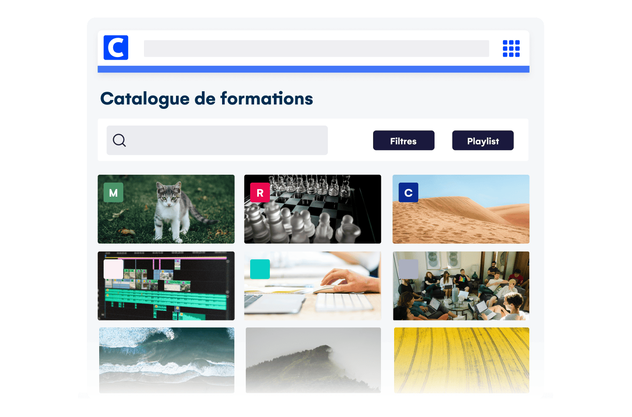This screenshot has height=417, width=632.
Task: Select the red R badge on chess thumbnail
Action: coord(260,192)
